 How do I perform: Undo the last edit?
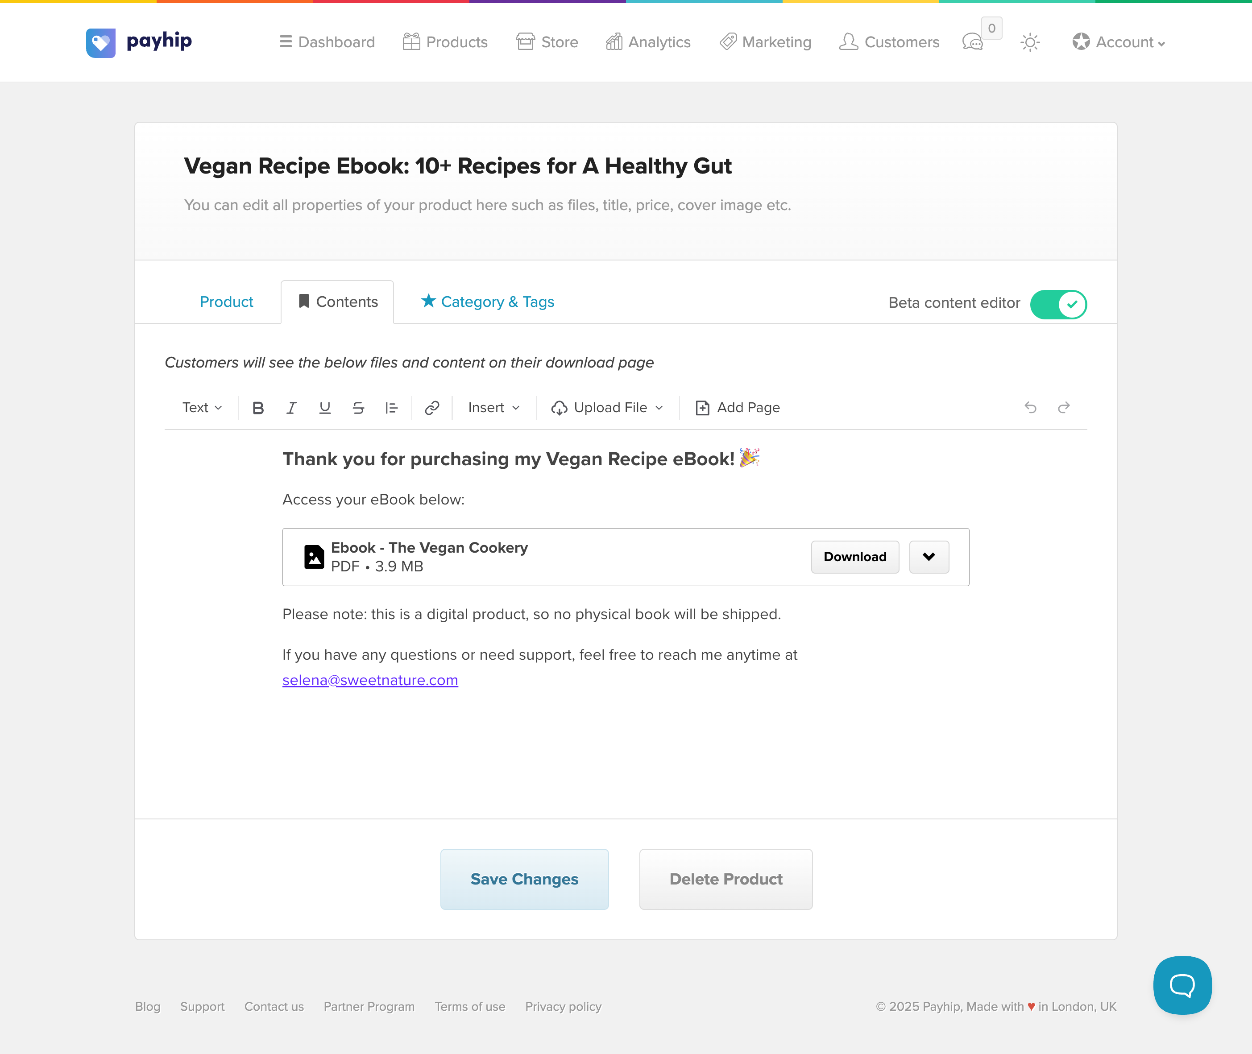coord(1030,408)
